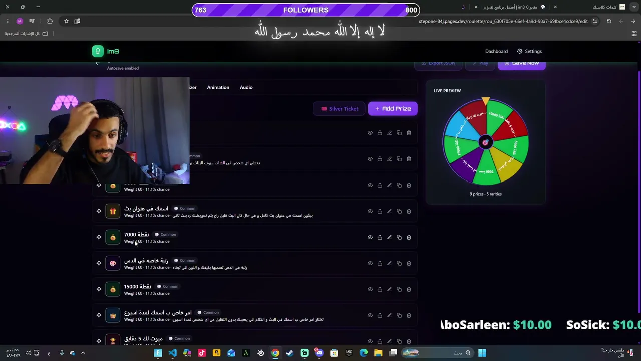641x361 pixels.
Task: Open the Dashboard page
Action: point(496,51)
